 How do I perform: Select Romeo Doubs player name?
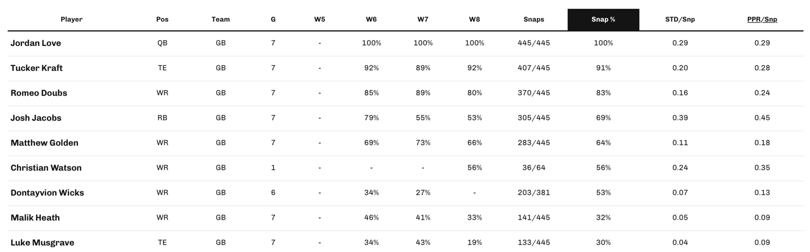tap(39, 93)
